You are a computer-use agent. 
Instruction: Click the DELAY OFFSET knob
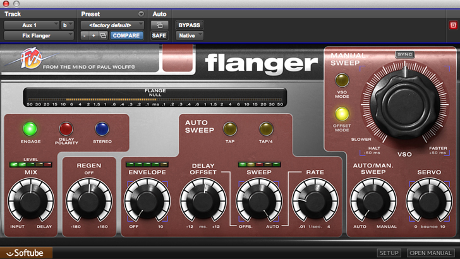coord(203,201)
